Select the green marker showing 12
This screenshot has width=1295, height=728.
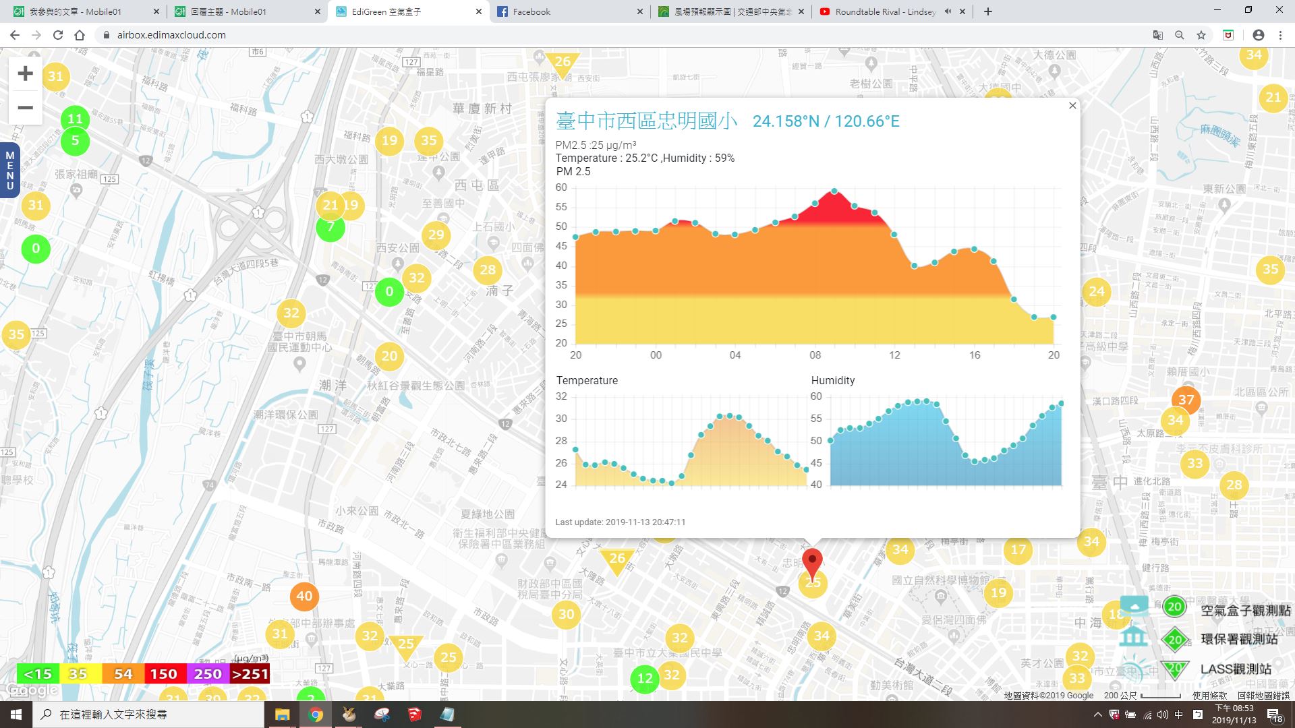pyautogui.click(x=645, y=678)
